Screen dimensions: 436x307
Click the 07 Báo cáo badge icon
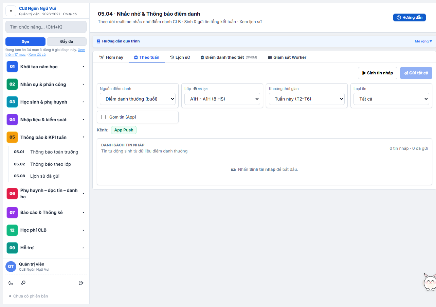pyautogui.click(x=12, y=212)
